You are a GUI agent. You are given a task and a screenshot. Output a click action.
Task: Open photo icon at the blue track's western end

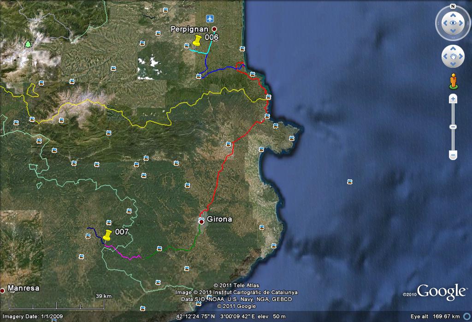coord(199,76)
